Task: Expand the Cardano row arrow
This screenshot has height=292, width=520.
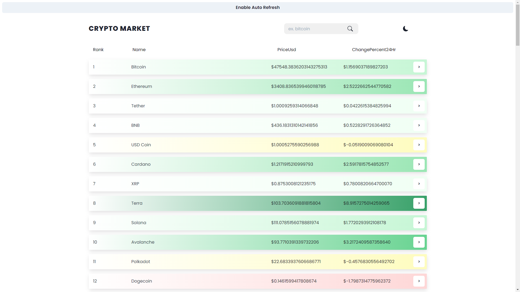Action: (x=419, y=164)
